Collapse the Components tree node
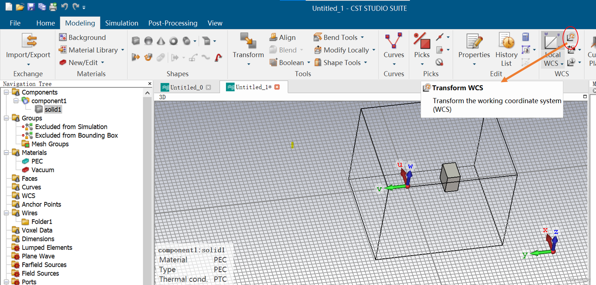 click(6, 92)
